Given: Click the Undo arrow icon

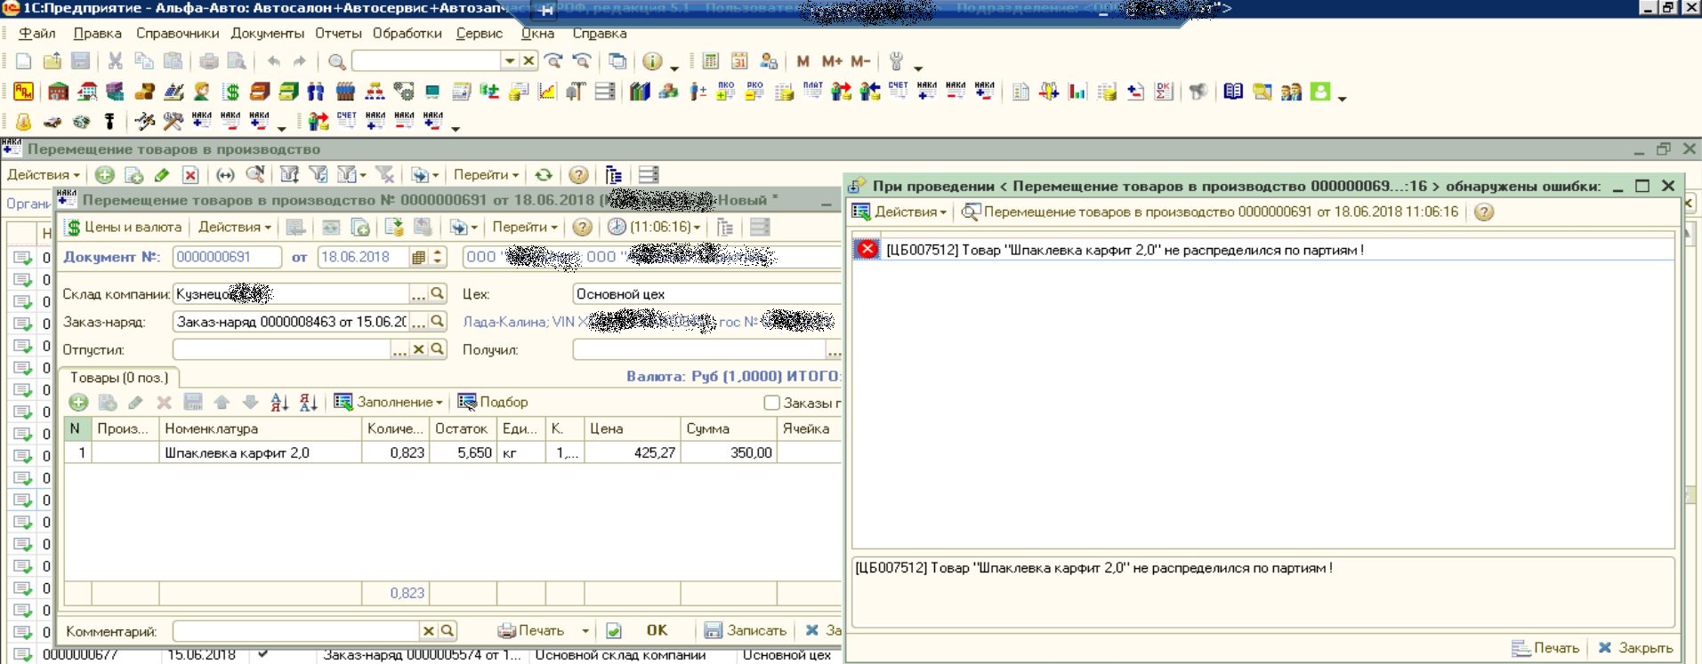Looking at the screenshot, I should (274, 61).
